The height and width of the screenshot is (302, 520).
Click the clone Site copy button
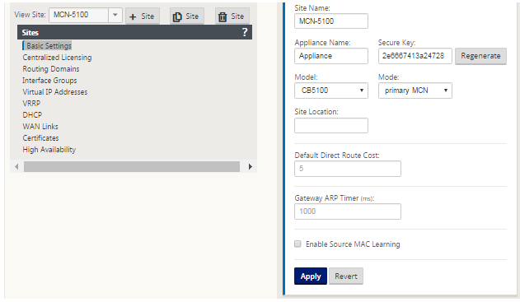point(186,16)
